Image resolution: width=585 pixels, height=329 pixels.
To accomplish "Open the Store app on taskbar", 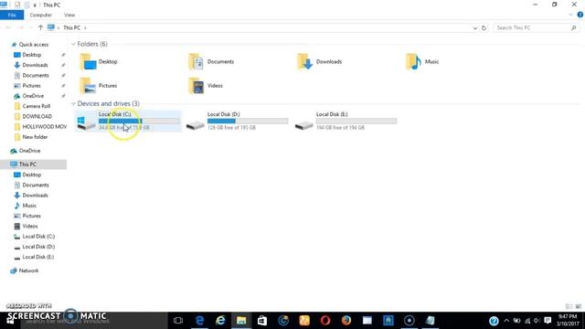I will (x=262, y=321).
